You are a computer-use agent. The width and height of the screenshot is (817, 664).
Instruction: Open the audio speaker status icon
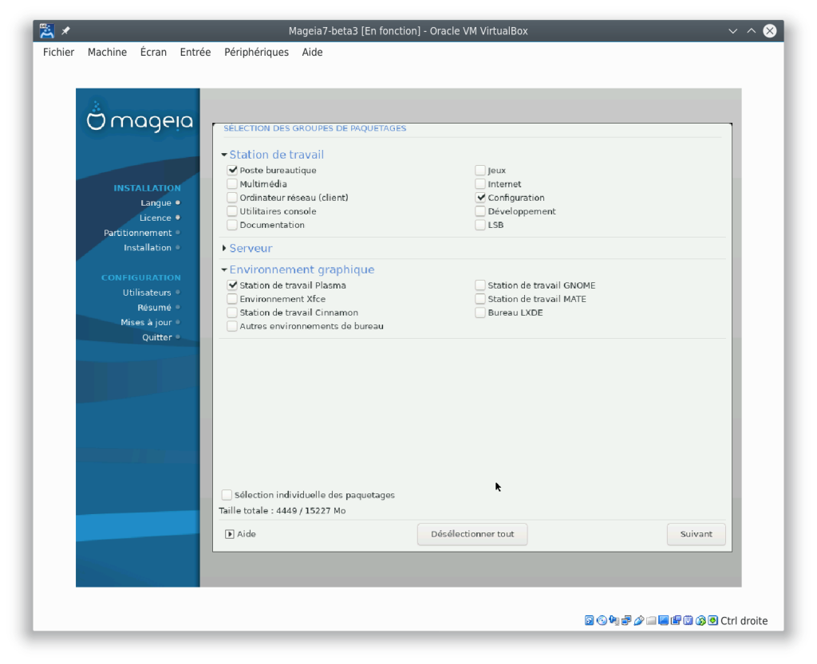tap(614, 620)
